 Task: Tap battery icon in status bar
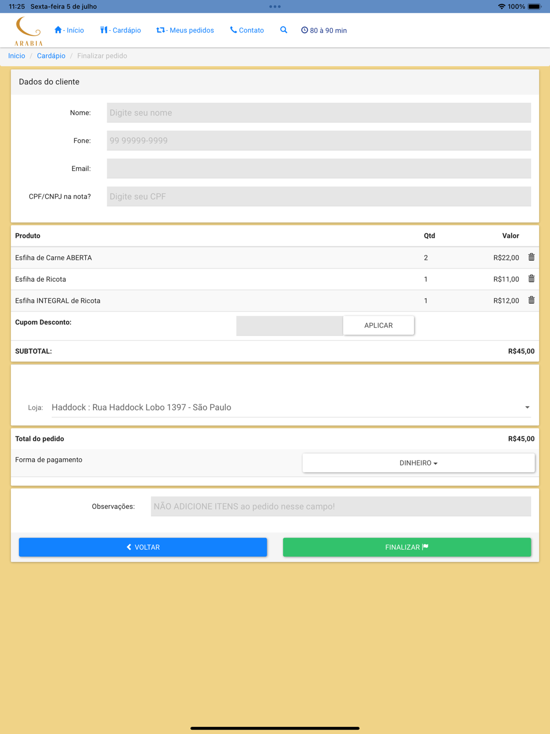pyautogui.click(x=535, y=7)
